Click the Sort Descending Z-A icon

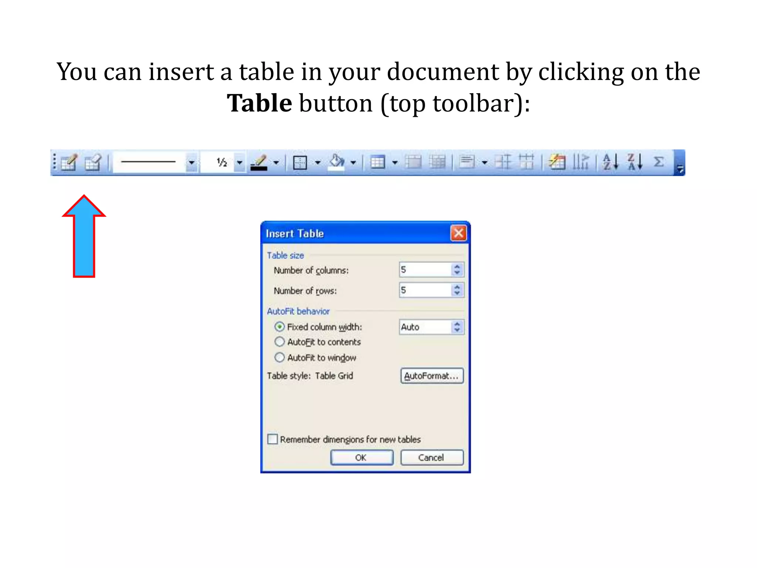pos(635,162)
